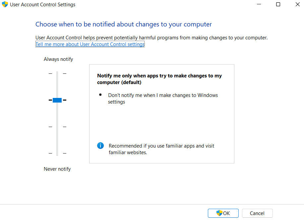Set the slider to the bottom Never notify tick
This screenshot has height=220, width=304.
(57, 153)
